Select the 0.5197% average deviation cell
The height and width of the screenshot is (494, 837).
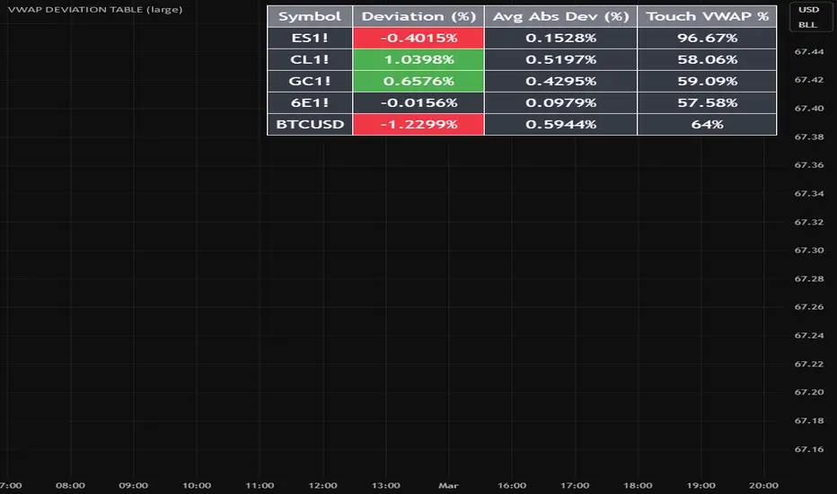tap(560, 60)
